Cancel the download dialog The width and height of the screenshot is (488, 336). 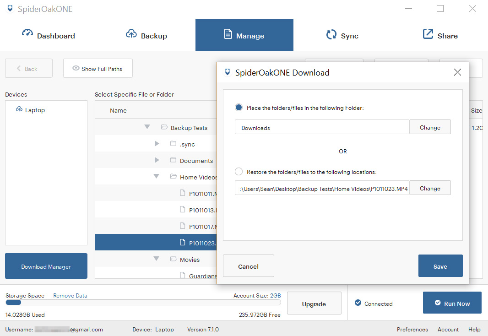tap(249, 266)
